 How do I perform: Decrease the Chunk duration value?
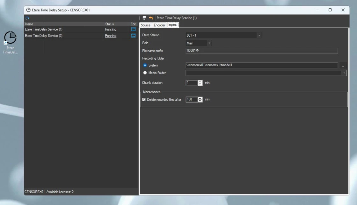click(x=200, y=84)
